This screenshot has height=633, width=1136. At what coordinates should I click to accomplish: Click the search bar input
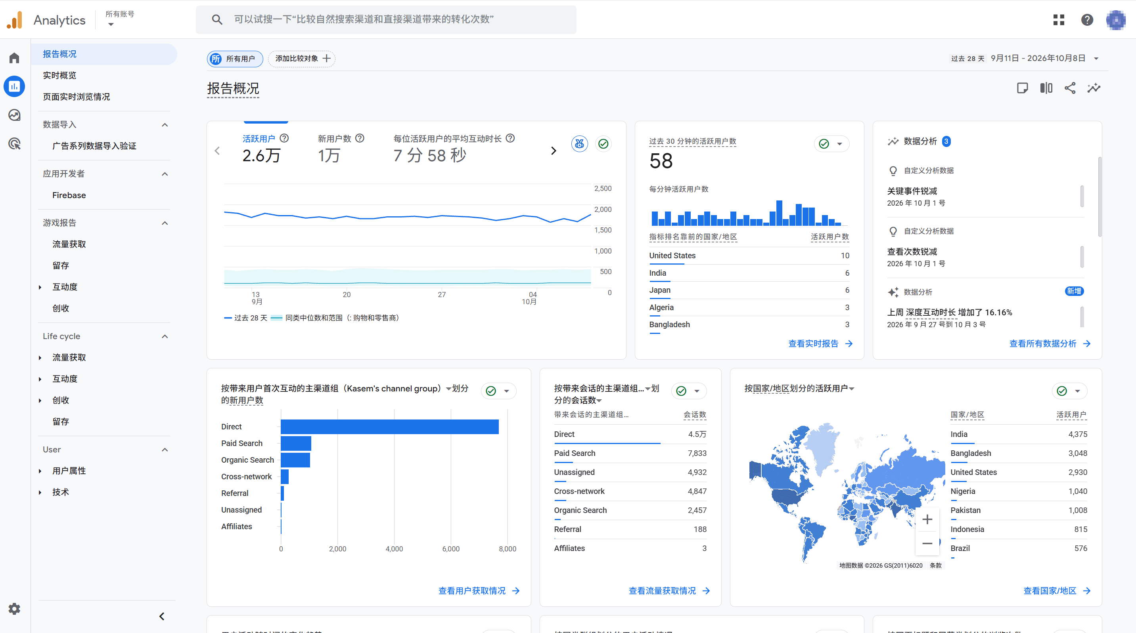pos(386,19)
